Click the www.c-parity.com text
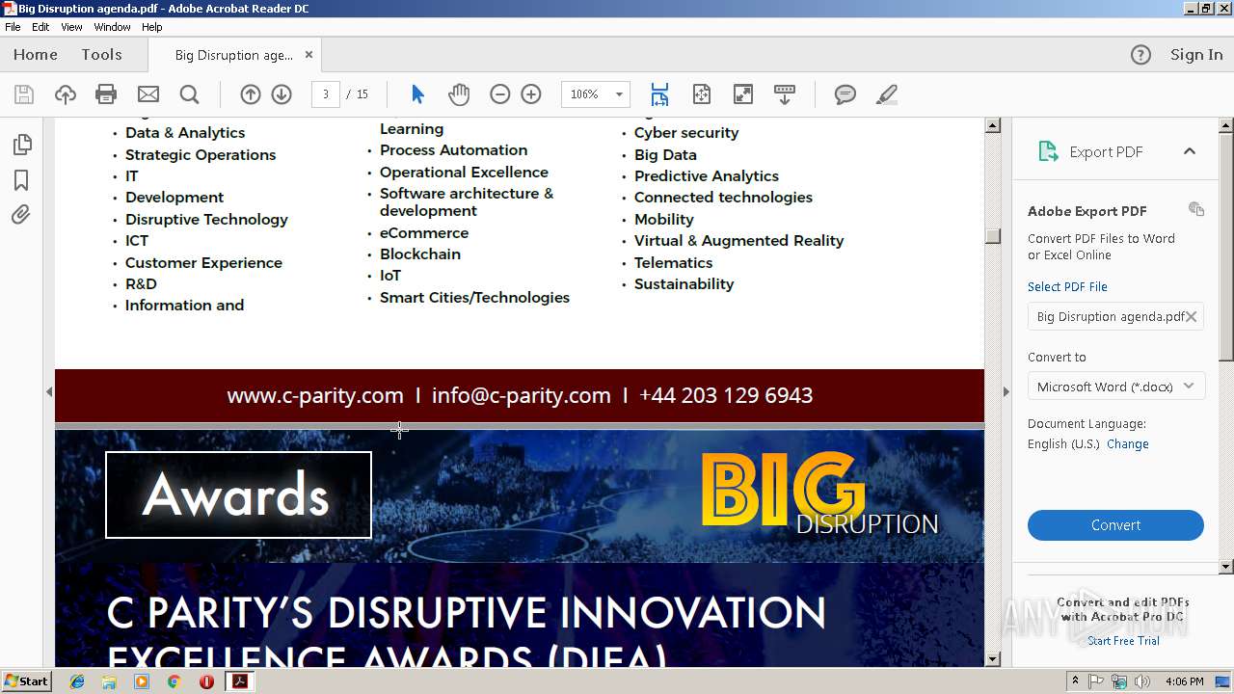Screen dimensions: 1234x694 315,395
